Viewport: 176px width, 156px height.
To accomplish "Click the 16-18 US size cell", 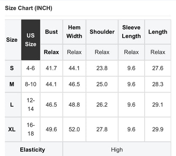I will (30, 129).
